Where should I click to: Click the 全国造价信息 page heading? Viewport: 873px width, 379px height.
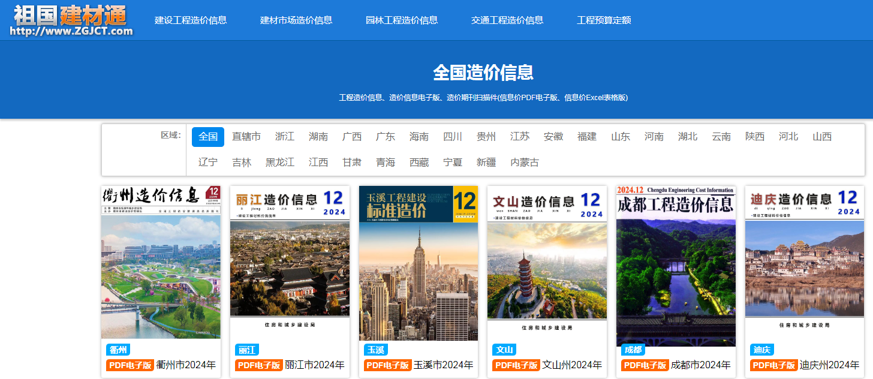point(483,73)
